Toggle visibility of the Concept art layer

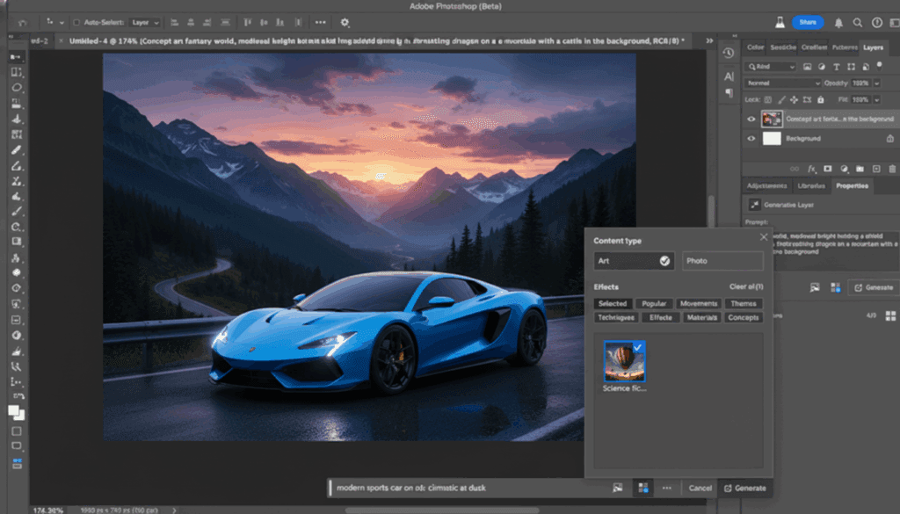pyautogui.click(x=751, y=119)
